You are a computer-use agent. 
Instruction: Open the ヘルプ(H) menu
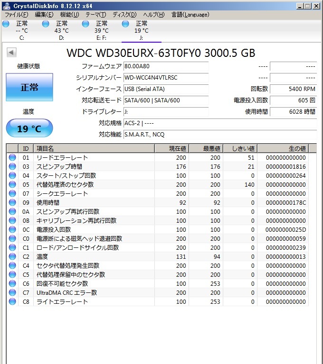point(154,15)
